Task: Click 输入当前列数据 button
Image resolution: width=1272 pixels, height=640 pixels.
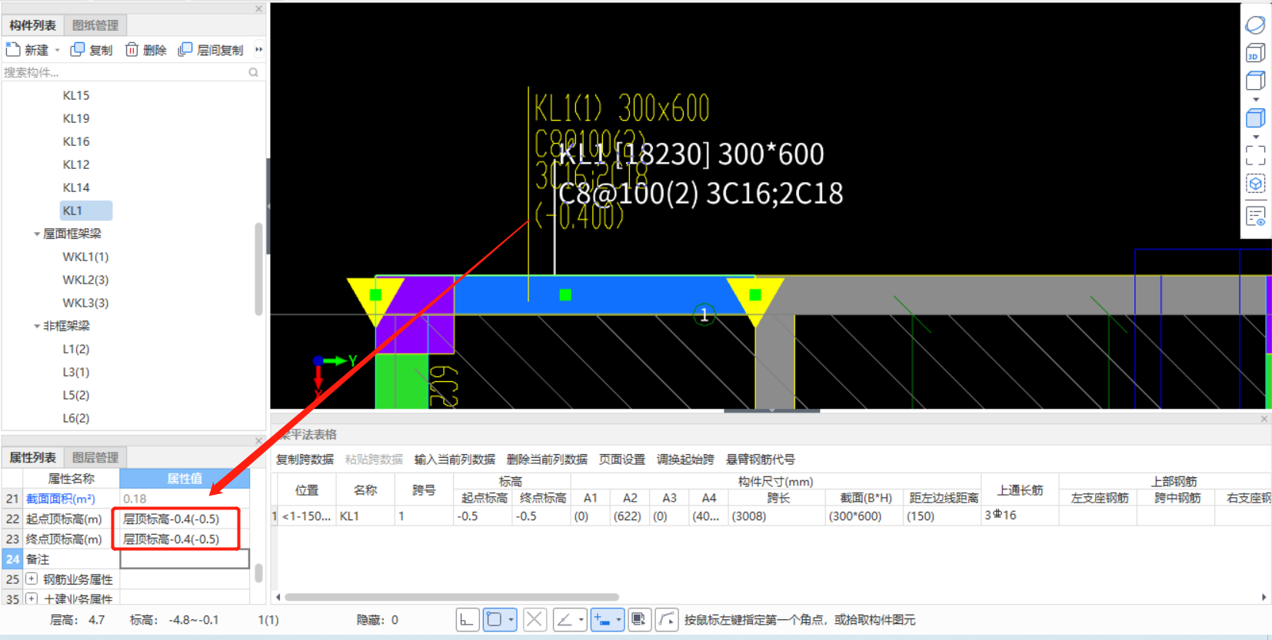Action: tap(455, 459)
